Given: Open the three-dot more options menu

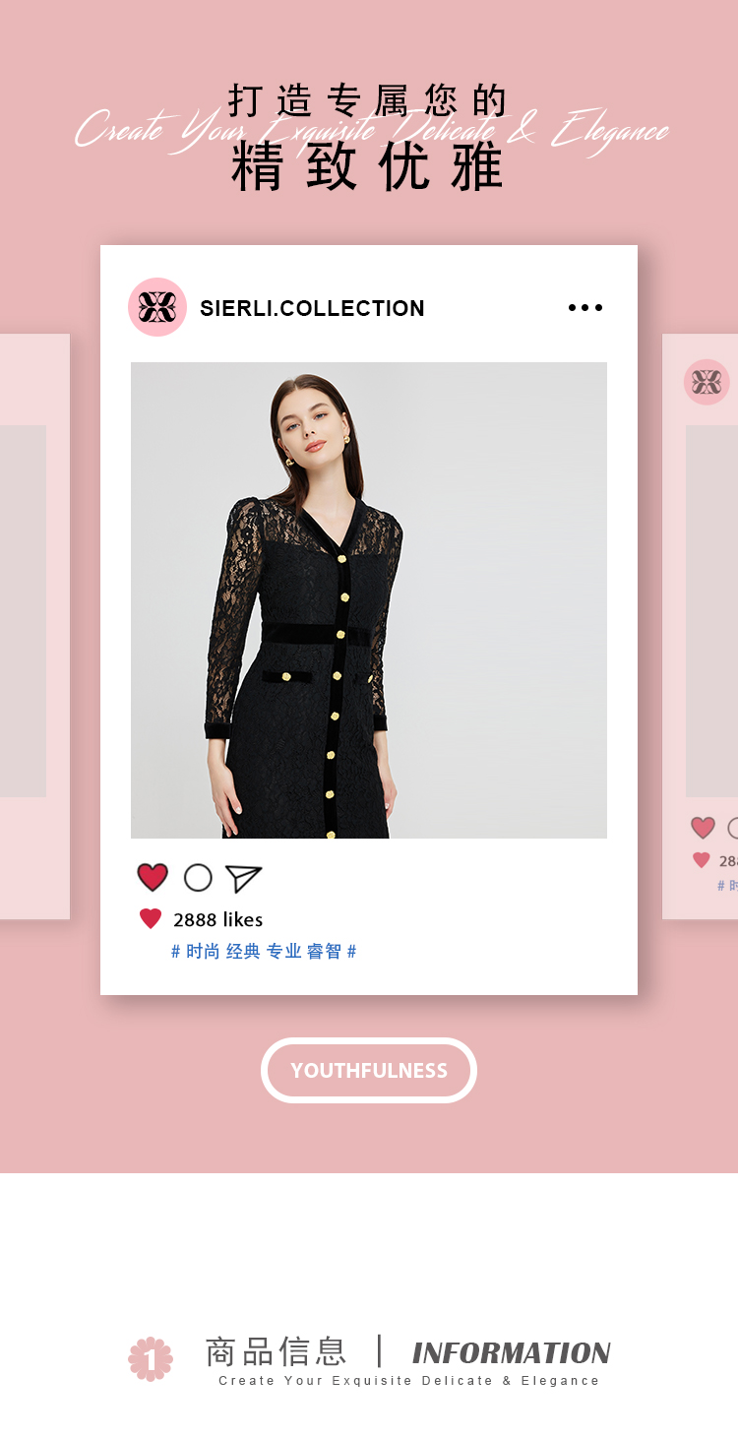Looking at the screenshot, I should pos(585,308).
